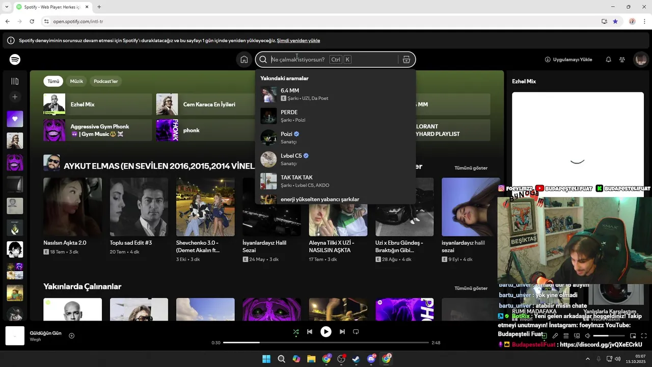Viewport: 652px width, 367px height.
Task: Click the download icon beside Uygulamayı Yükle
Action: pos(548,60)
